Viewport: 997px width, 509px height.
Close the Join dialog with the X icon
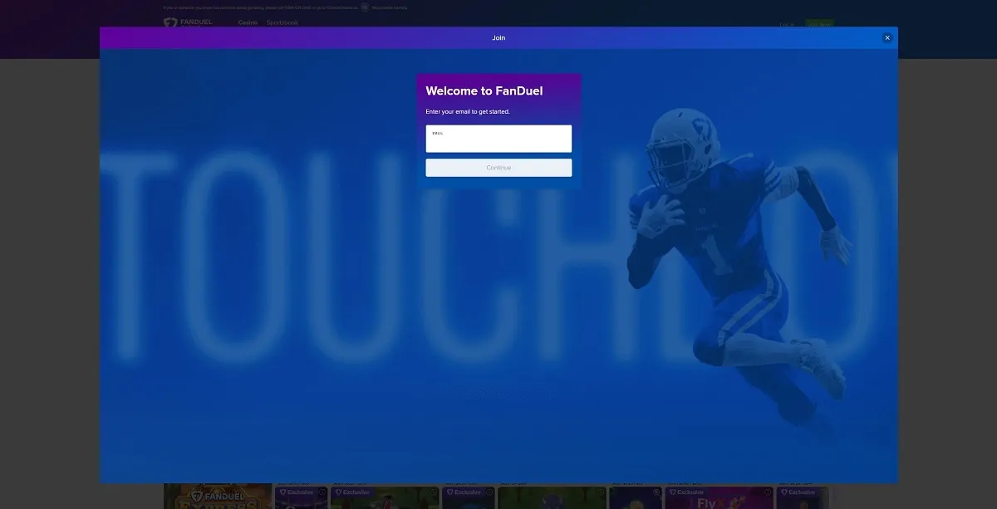(887, 37)
